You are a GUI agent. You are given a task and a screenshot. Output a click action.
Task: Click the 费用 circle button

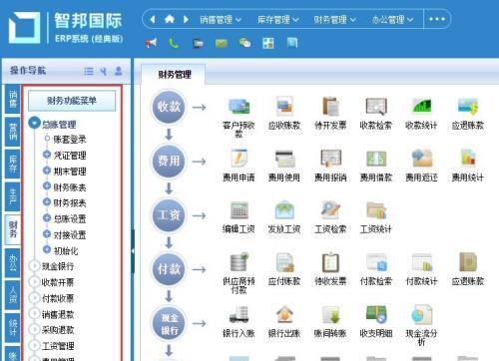click(x=169, y=162)
